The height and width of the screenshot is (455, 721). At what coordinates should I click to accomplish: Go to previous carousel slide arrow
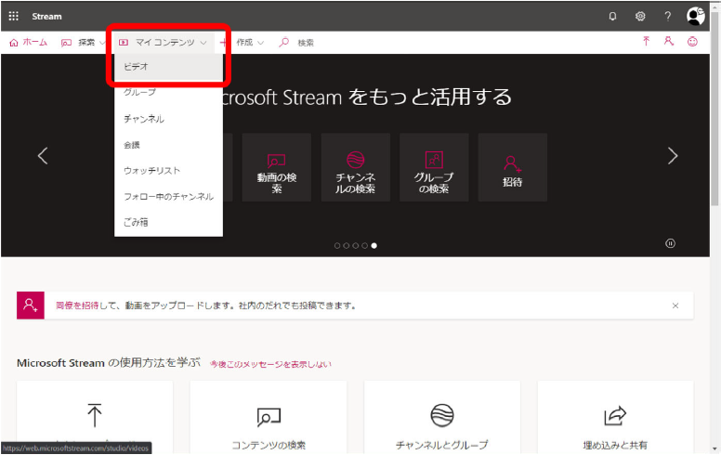coord(43,156)
